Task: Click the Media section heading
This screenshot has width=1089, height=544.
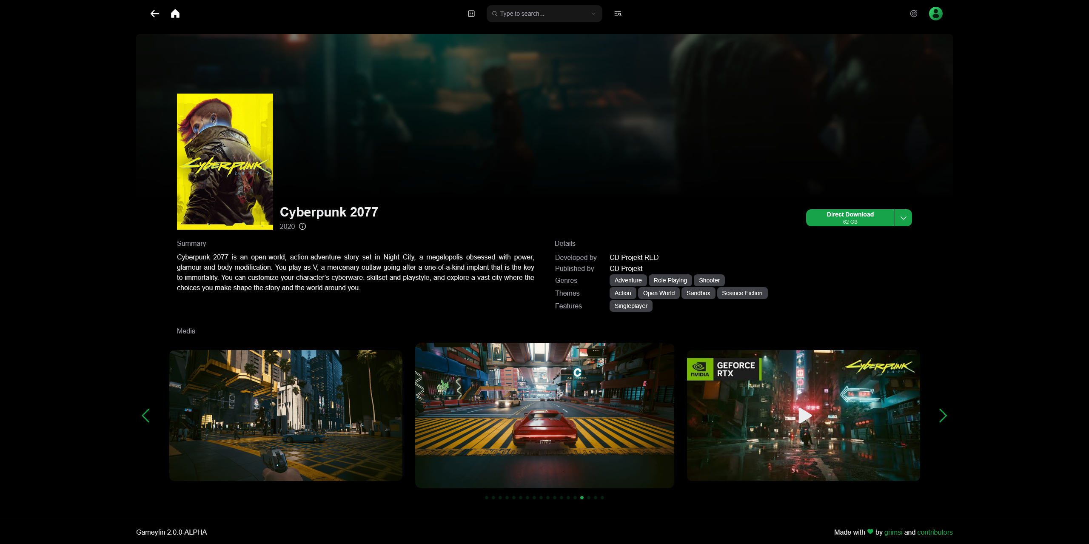Action: point(186,331)
